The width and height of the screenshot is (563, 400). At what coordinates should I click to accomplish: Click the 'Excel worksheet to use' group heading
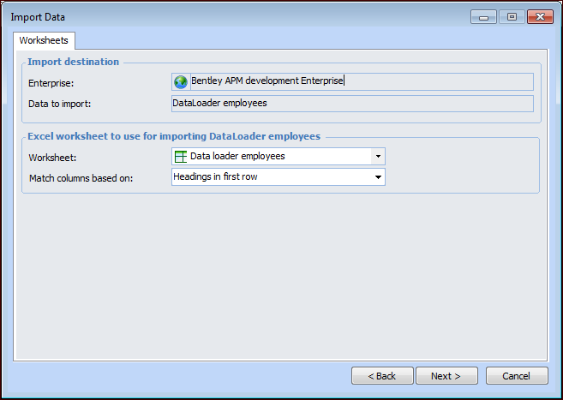[174, 136]
